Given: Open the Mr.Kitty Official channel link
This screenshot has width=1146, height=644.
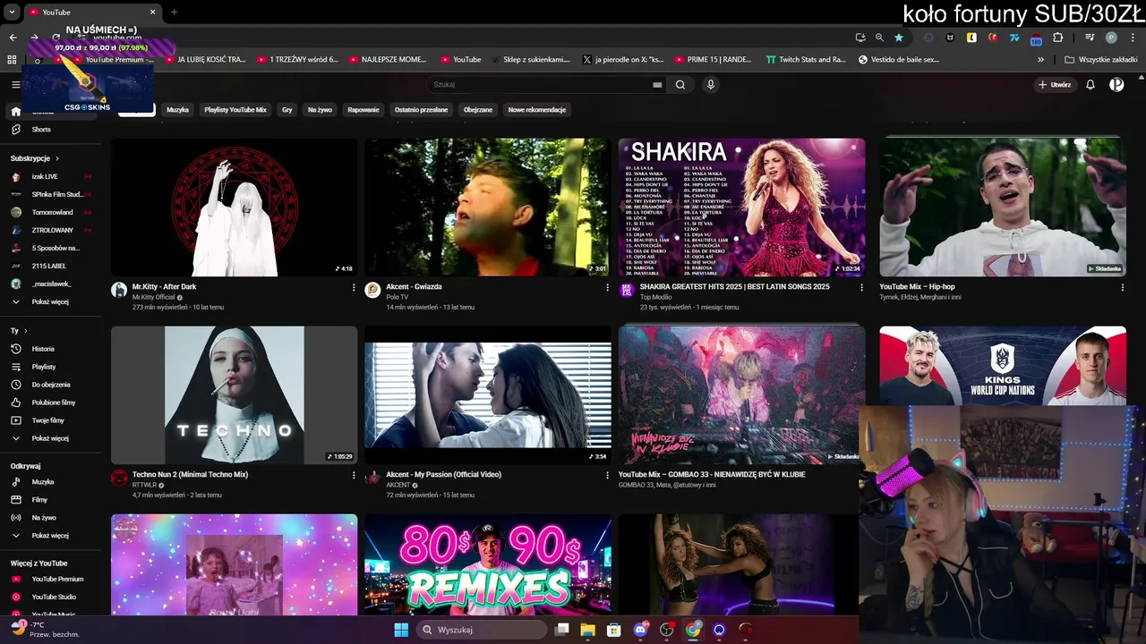Looking at the screenshot, I should (153, 297).
